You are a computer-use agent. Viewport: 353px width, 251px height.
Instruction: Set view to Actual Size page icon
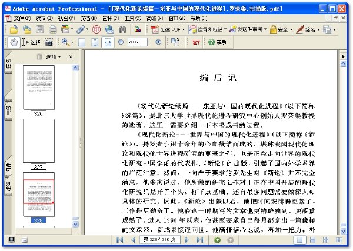pyautogui.click(x=82, y=42)
